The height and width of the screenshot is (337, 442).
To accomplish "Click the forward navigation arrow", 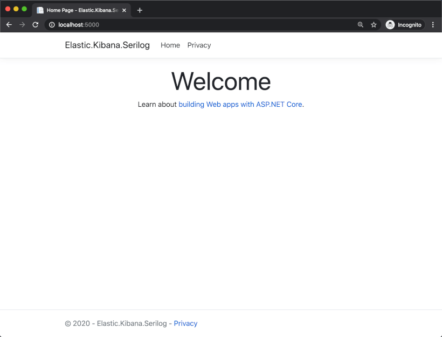I will tap(22, 25).
